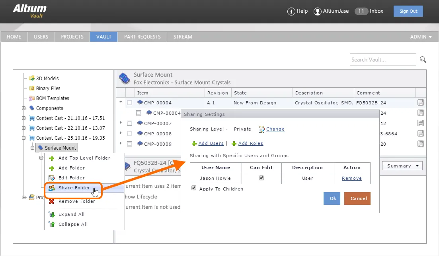Collapse Content Cart - 25.10.16 - 19.35 node
Image resolution: width=439 pixels, height=256 pixels.
pyautogui.click(x=24, y=138)
